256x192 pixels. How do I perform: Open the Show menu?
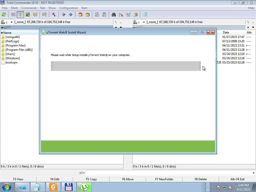coord(52,8)
